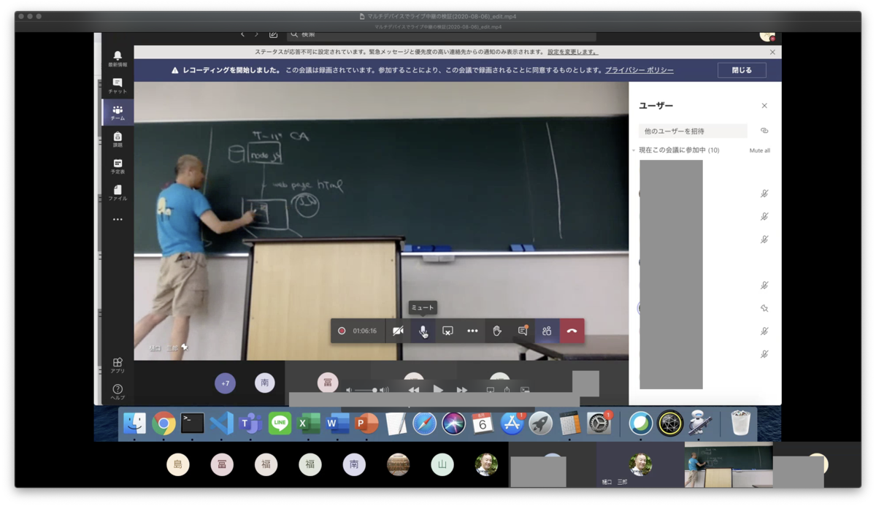The height and width of the screenshot is (506, 876).
Task: Open more actions ellipsis in call toolbar
Action: (472, 331)
